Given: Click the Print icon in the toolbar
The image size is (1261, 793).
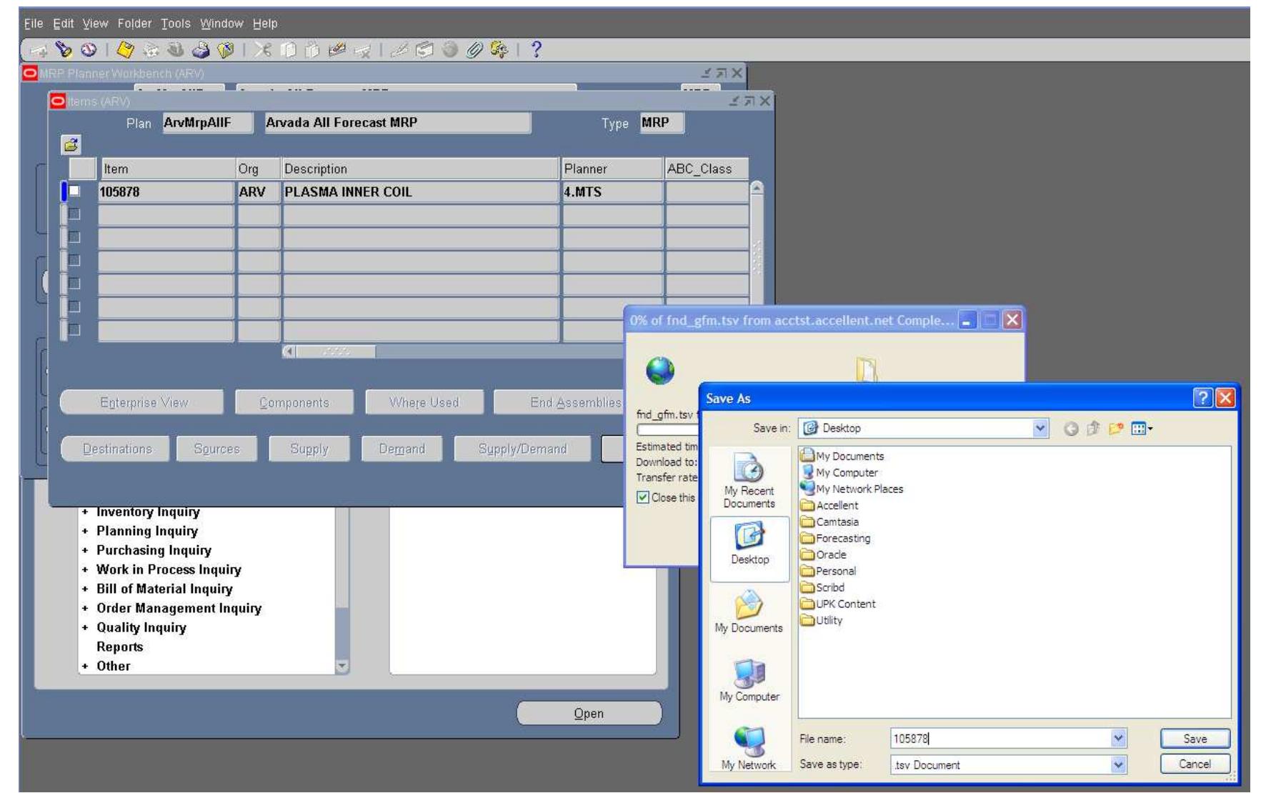Looking at the screenshot, I should click(x=201, y=50).
